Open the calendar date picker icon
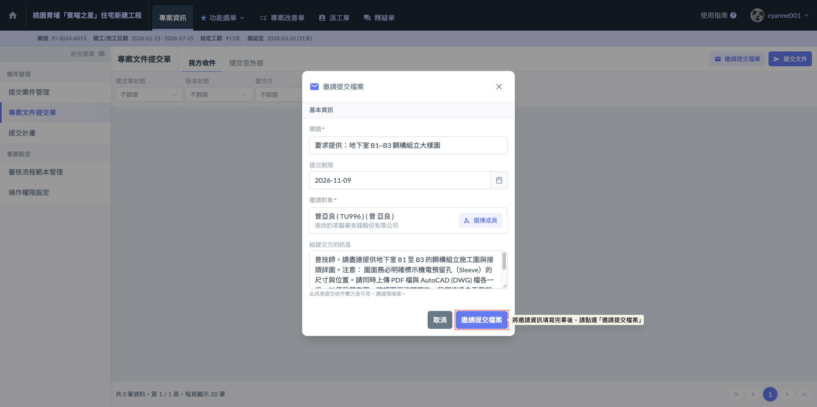The height and width of the screenshot is (407, 817). [x=499, y=180]
